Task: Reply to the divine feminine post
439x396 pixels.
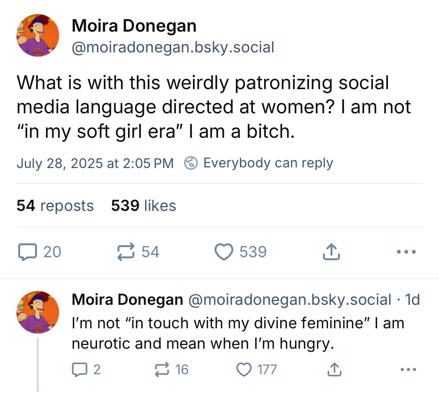Action: pyautogui.click(x=79, y=370)
